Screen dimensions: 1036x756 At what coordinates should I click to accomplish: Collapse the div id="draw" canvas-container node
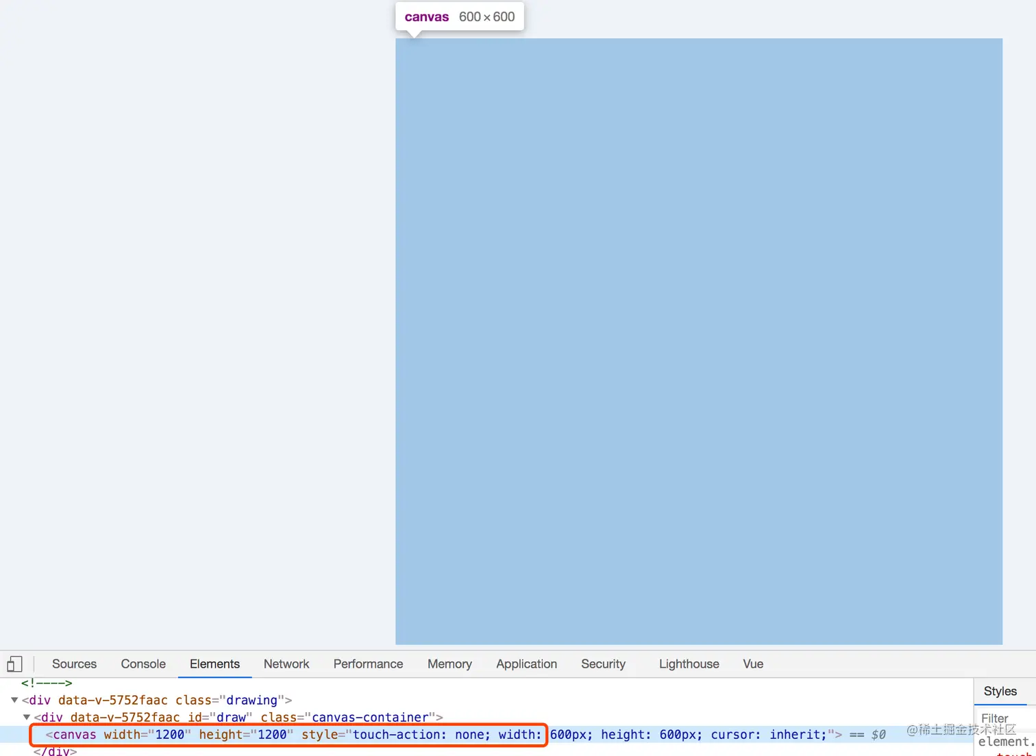pyautogui.click(x=27, y=717)
